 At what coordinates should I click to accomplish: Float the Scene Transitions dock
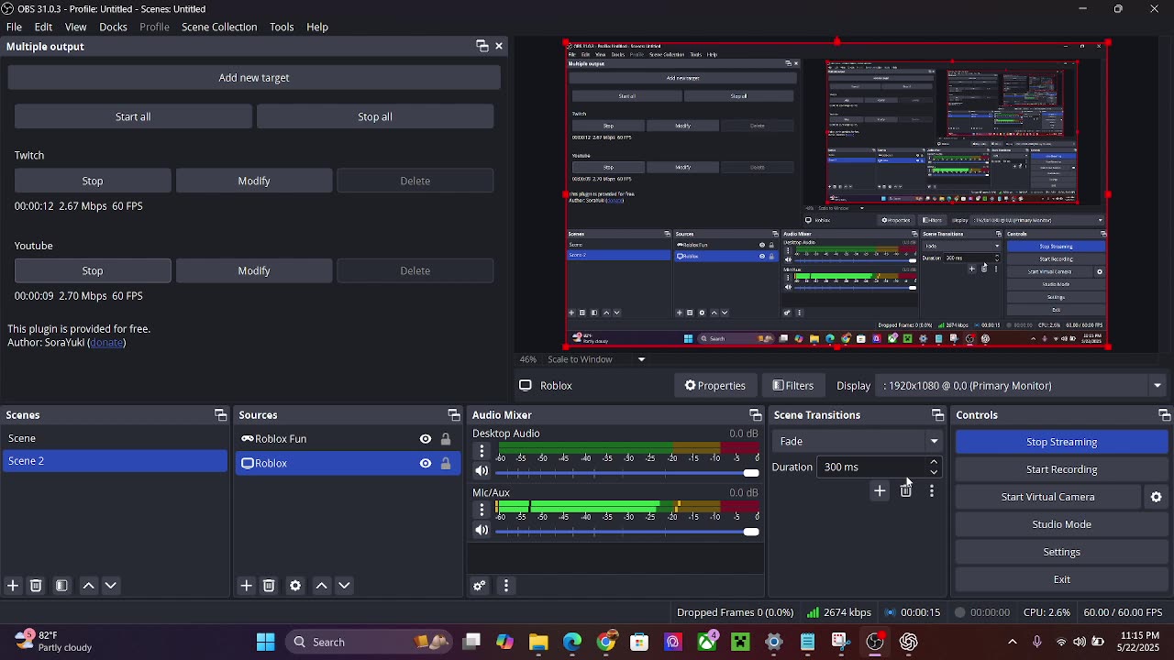(937, 415)
